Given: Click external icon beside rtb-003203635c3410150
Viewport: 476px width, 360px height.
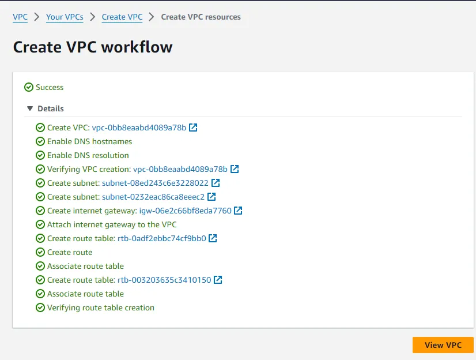Looking at the screenshot, I should tap(218, 280).
